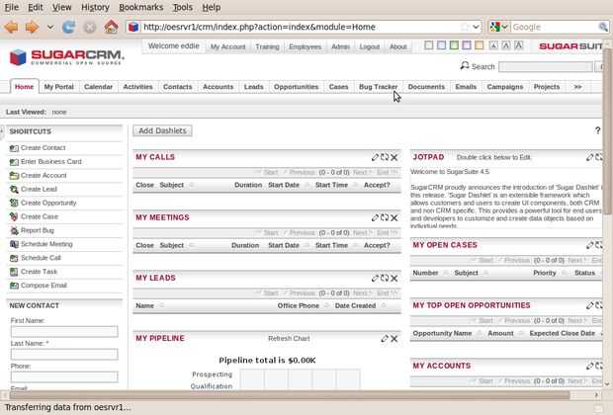
Task: Refresh the My Leads dashlet
Action: [x=385, y=279]
